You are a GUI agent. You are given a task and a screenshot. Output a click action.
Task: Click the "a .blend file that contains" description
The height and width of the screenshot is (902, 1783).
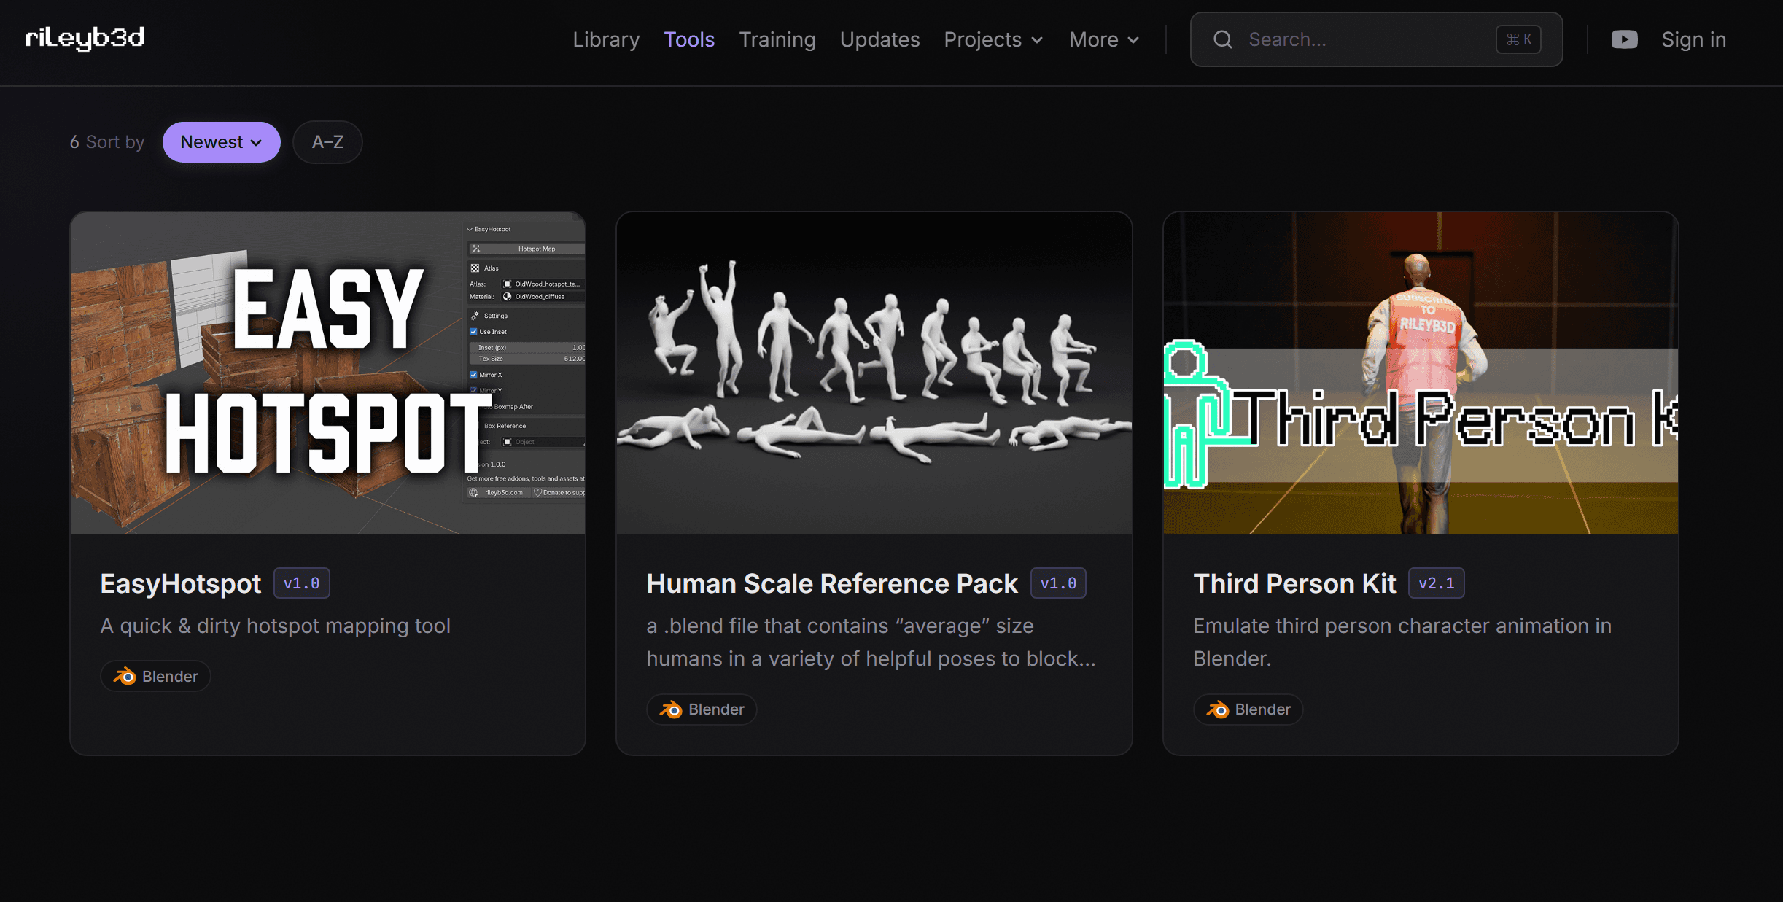tap(871, 642)
